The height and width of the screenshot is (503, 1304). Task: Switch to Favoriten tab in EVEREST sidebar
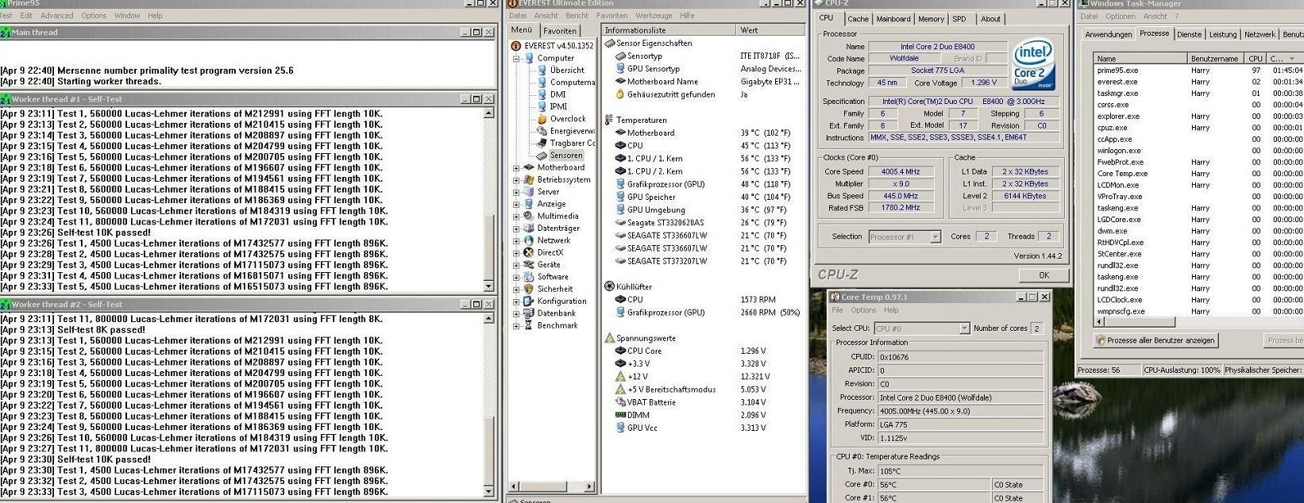click(560, 31)
